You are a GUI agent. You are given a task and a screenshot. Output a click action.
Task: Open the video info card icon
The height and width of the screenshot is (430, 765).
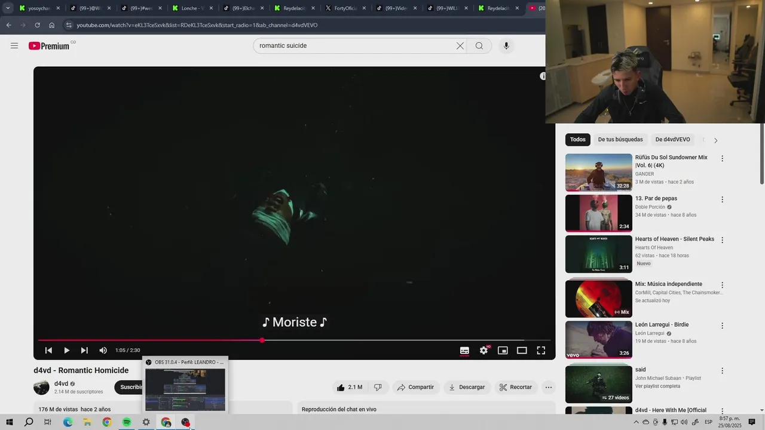pyautogui.click(x=542, y=76)
